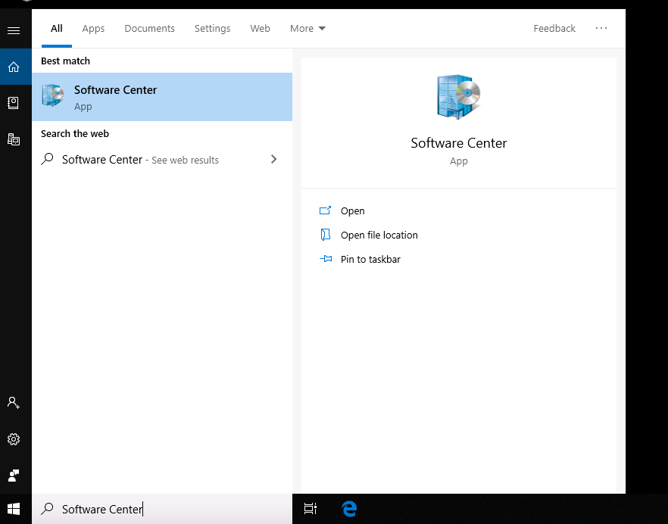668x524 pixels.
Task: Open the Notebook icon in the sidebar
Action: 14,103
